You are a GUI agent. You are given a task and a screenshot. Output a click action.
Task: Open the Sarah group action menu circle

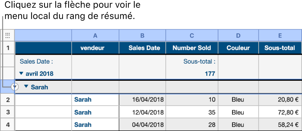[x=14, y=87]
